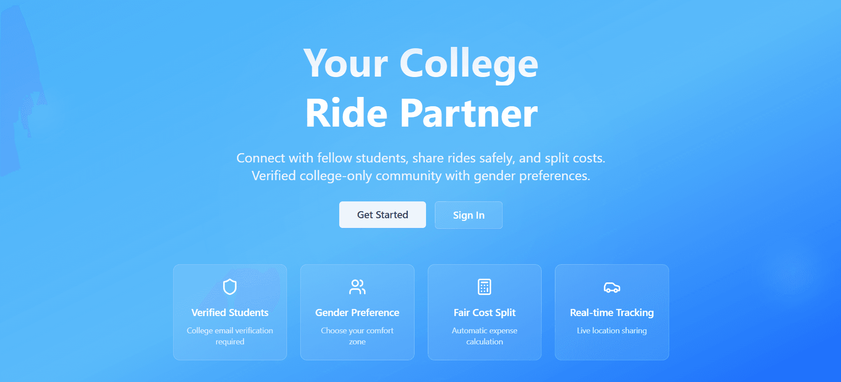The image size is (841, 382).
Task: Open the Fair Cost Split feature card
Action: click(484, 312)
